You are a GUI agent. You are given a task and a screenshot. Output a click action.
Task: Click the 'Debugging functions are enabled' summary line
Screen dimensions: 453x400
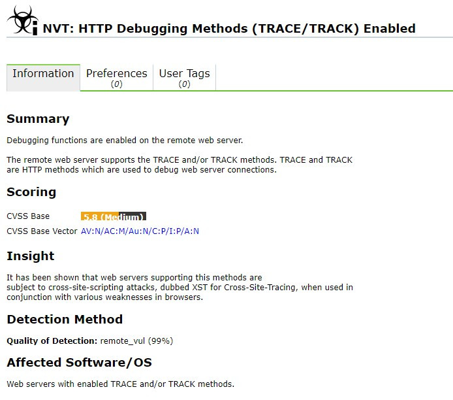125,141
